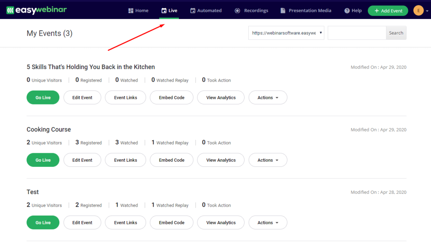The height and width of the screenshot is (248, 431).
Task: View Analytics for the Test event
Action: click(x=221, y=222)
